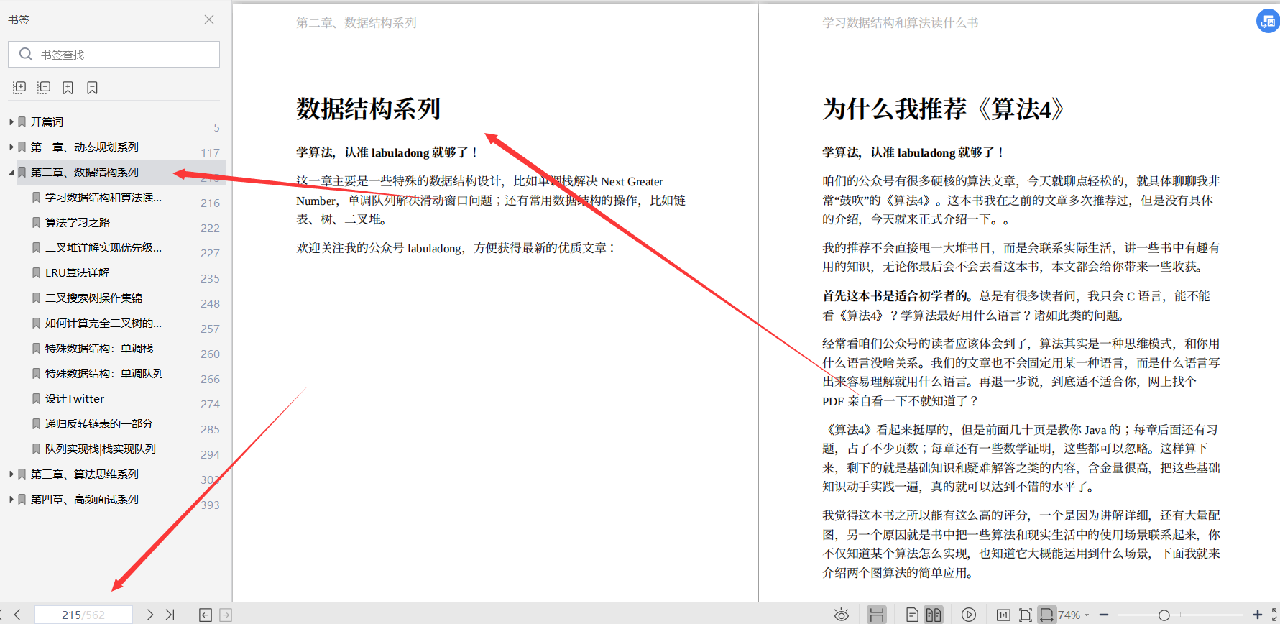Expand the 第三章、算法思维系列 bookmark
1280x624 pixels.
[x=11, y=474]
